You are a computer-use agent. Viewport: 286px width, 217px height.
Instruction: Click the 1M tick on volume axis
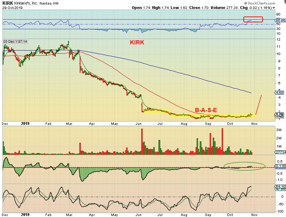[x=279, y=147]
